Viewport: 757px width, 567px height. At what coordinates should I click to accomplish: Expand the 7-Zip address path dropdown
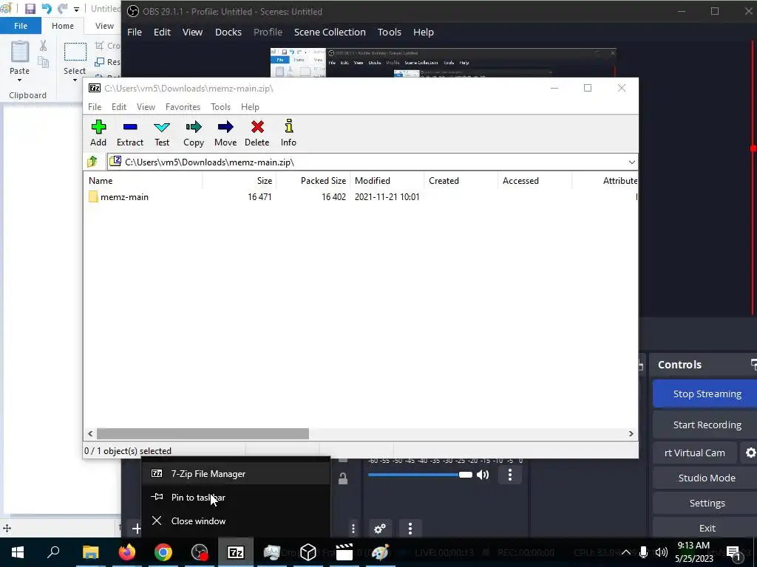(631, 162)
